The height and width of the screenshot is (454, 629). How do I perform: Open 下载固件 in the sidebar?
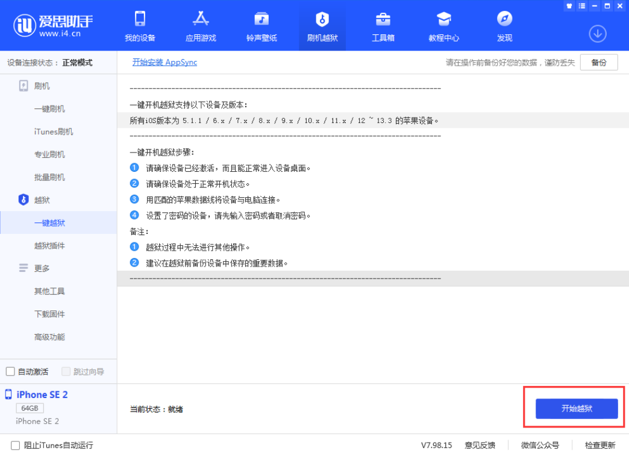[x=49, y=314]
